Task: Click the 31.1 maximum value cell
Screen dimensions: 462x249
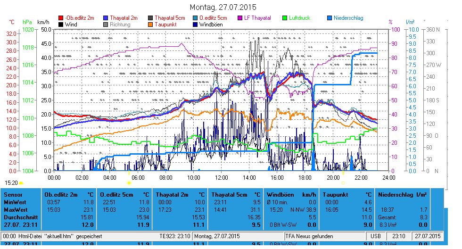Action: pyautogui.click(x=255, y=210)
